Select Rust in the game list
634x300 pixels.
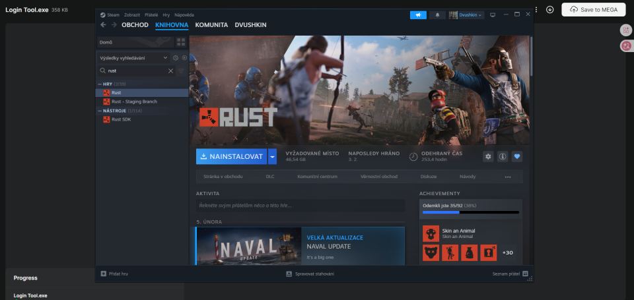[142, 92]
